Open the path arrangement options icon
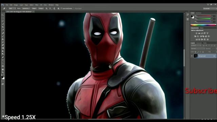 54,8
